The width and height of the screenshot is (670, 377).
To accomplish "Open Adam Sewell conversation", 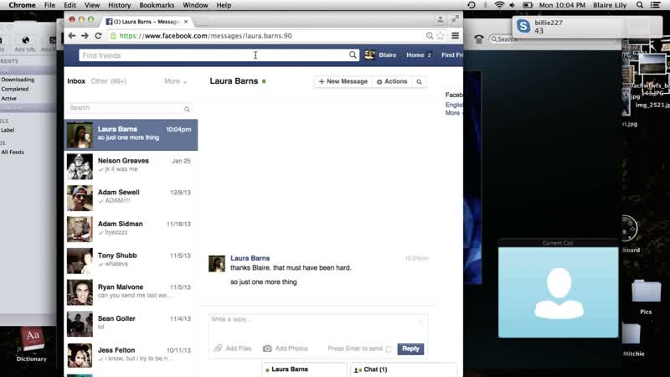I will click(131, 198).
